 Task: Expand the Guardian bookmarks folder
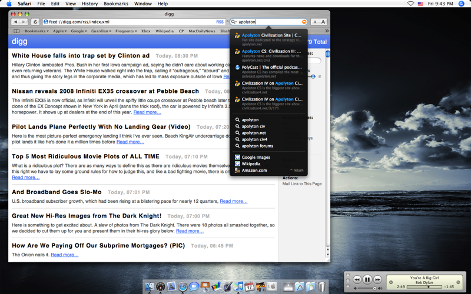coord(101,31)
